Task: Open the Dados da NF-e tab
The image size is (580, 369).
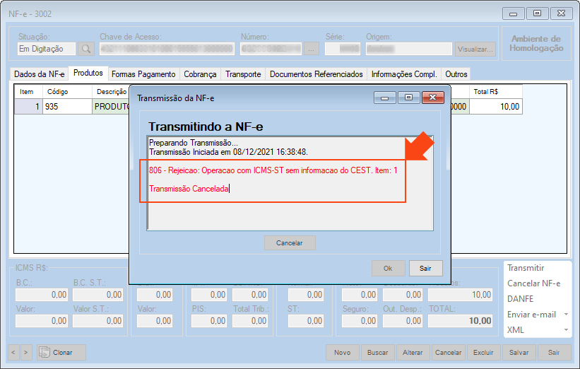Action: [40, 74]
